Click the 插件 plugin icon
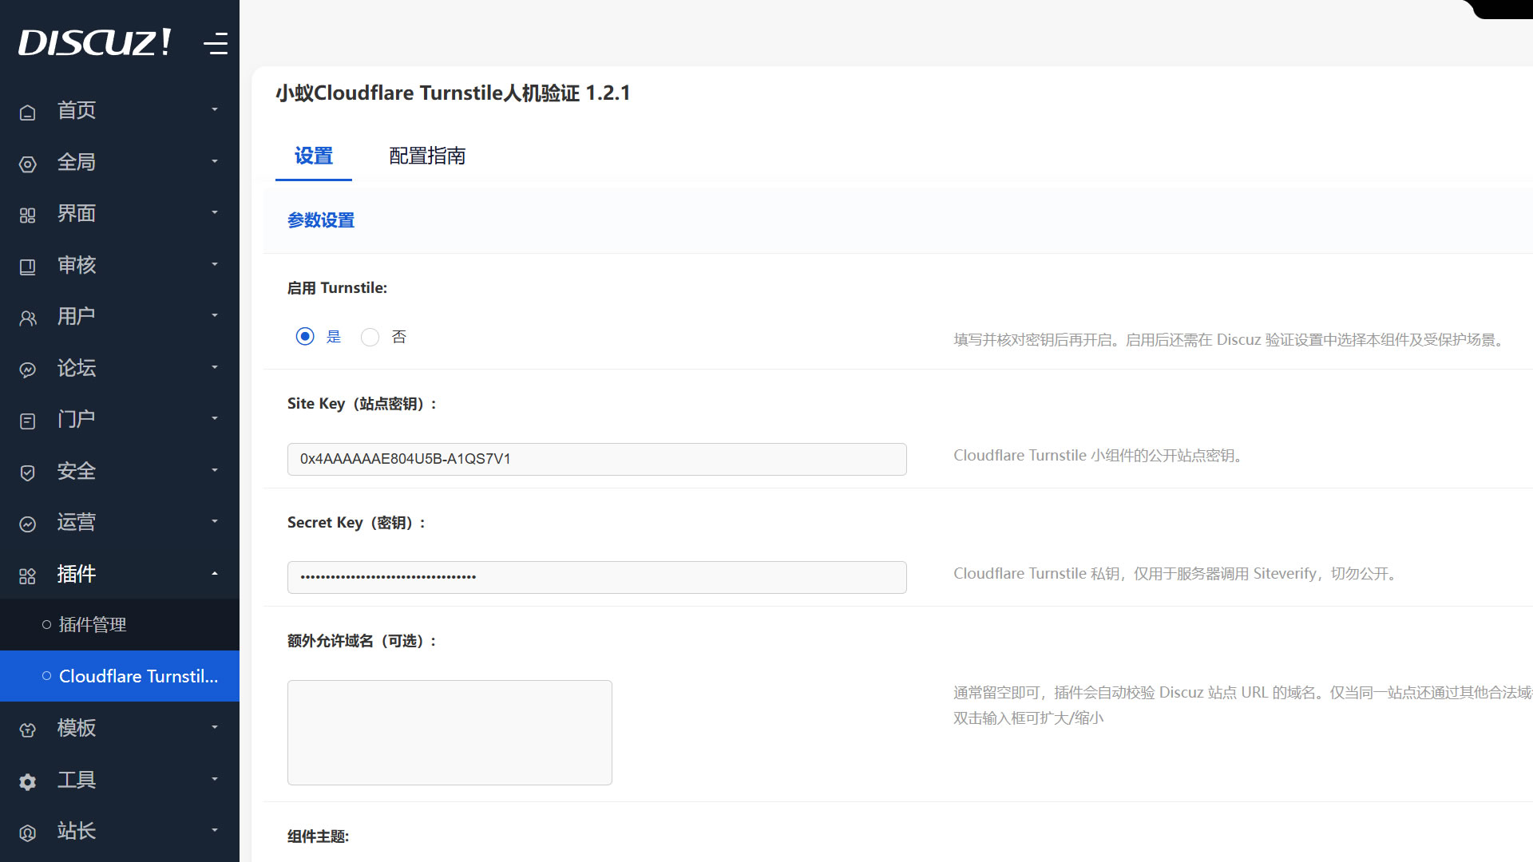 tap(27, 576)
